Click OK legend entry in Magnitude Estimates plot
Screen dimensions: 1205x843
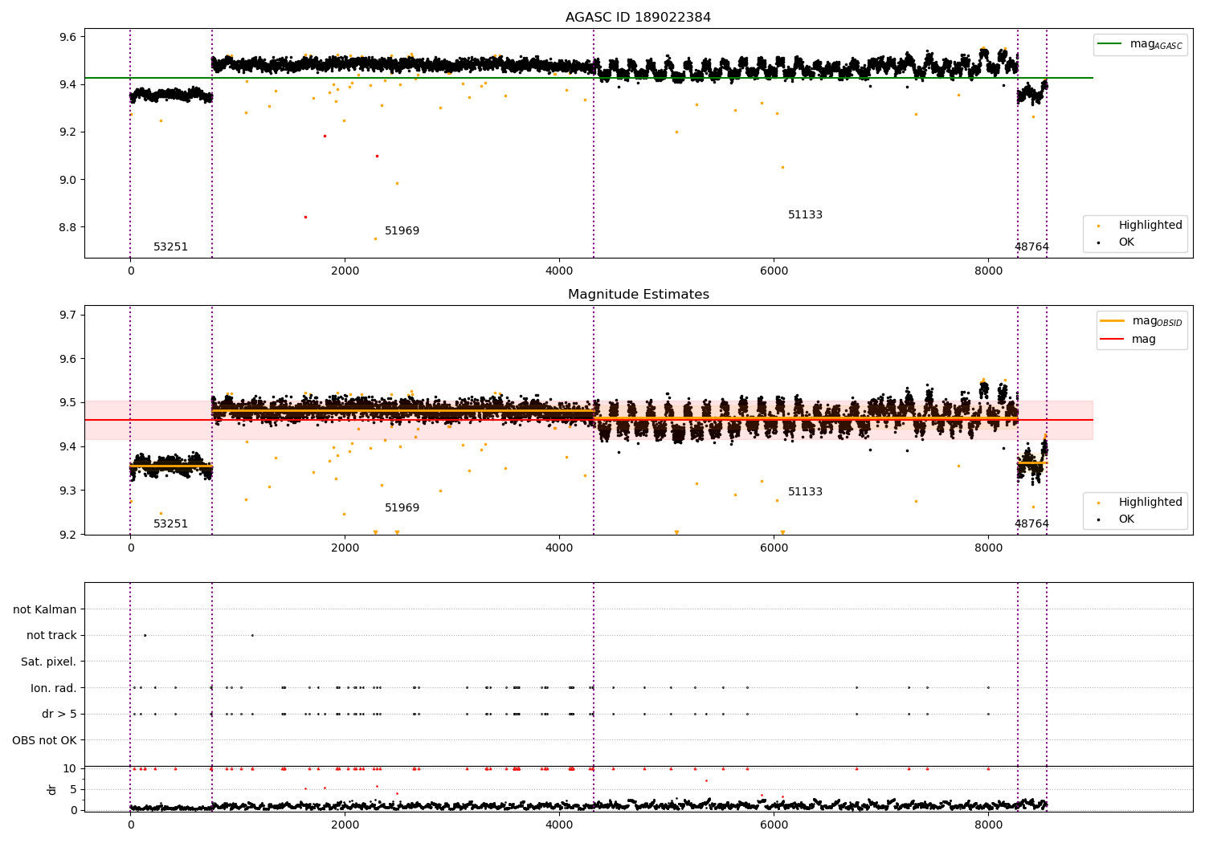click(x=1117, y=519)
